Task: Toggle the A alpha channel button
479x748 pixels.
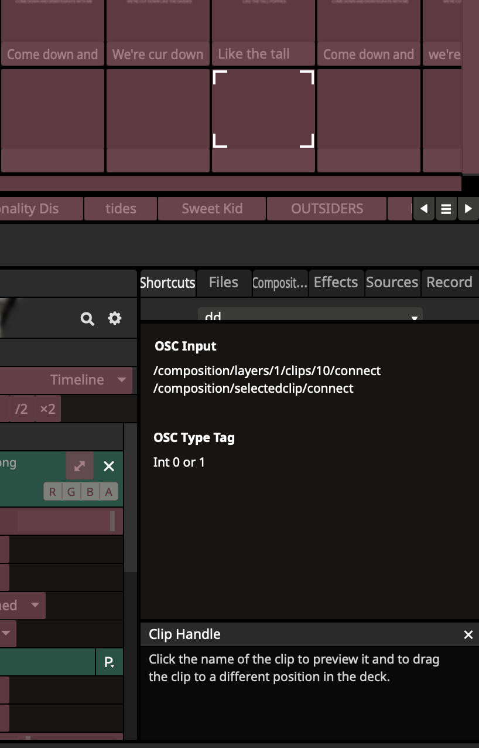Action: pos(108,492)
